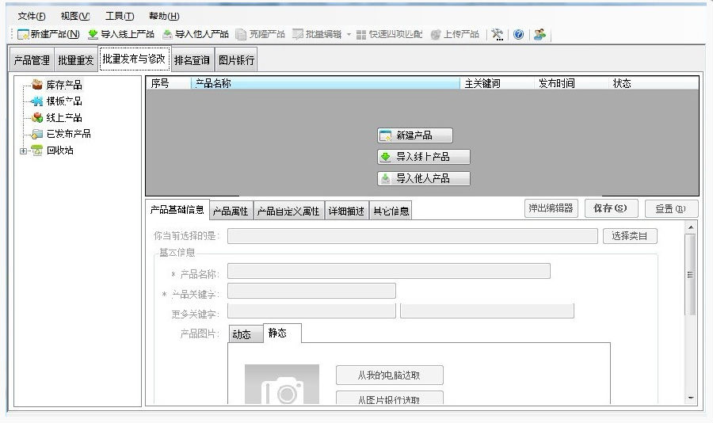
Task: Click the 快速四项匹配 toolbar icon
Action: pos(361,35)
